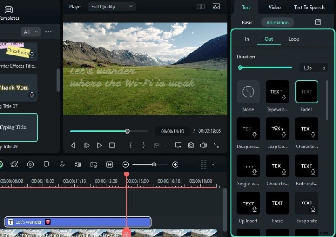336x237 pixels.
Task: Open the marker shield icon in timeline toolbar
Action: pos(46,164)
